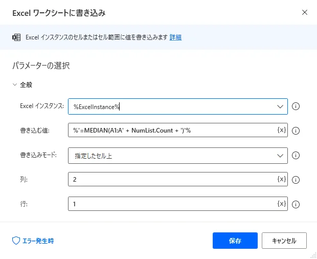Click info icon beside 書き込みモード dropdown
317x259 pixels.
(x=296, y=156)
